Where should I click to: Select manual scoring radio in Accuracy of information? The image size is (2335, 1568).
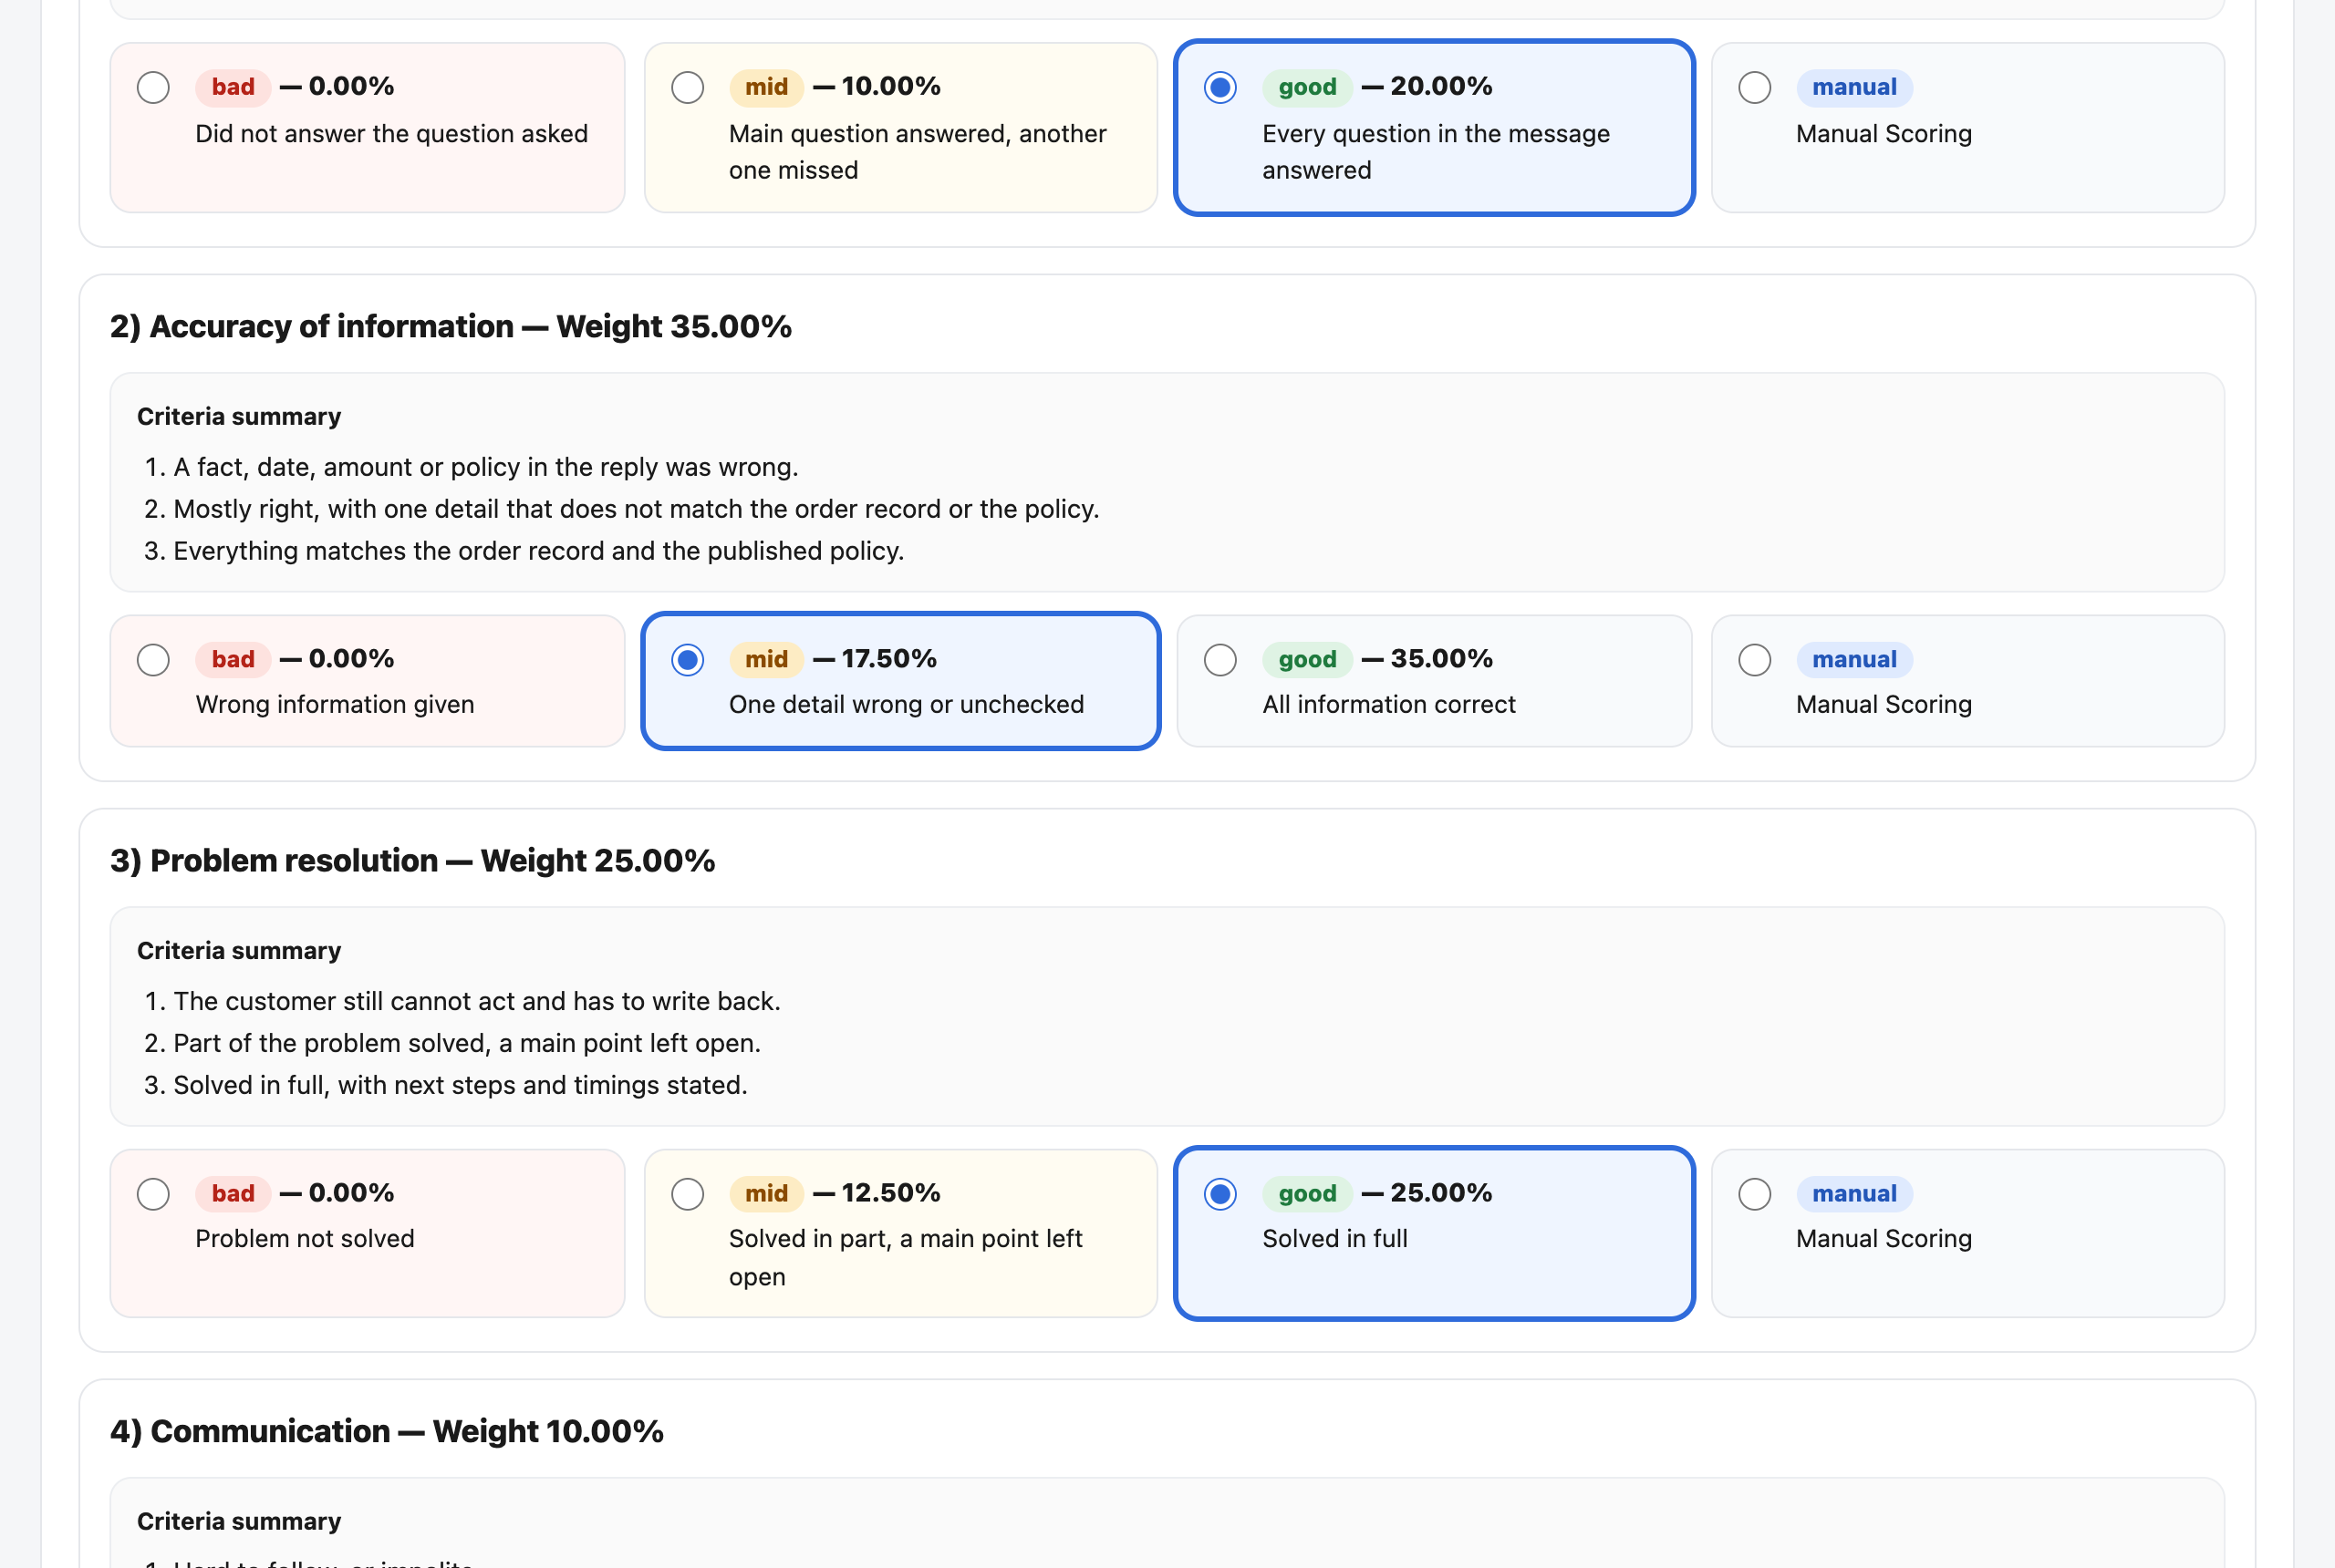tap(1755, 660)
